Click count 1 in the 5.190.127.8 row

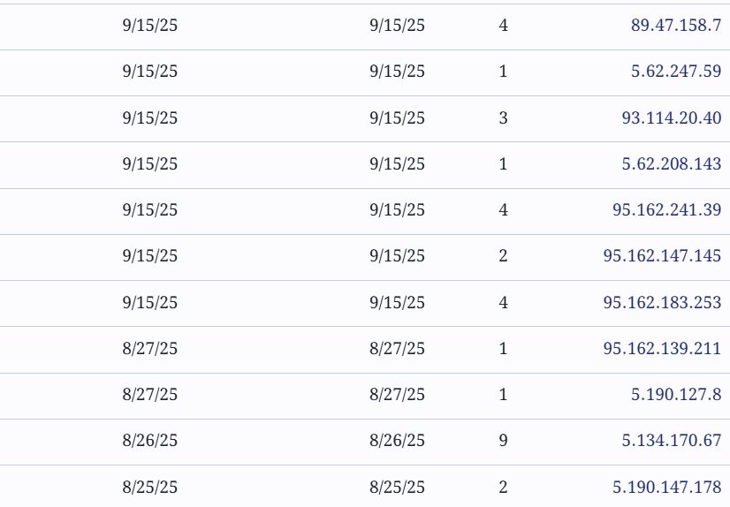click(x=504, y=395)
